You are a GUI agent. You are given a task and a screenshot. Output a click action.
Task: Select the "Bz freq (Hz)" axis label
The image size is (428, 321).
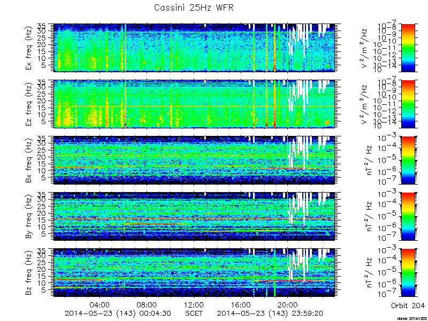click(x=29, y=273)
